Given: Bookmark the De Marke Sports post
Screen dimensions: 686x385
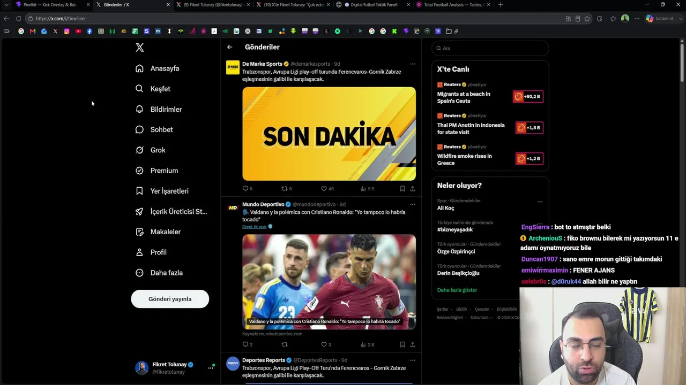Looking at the screenshot, I should (402, 189).
